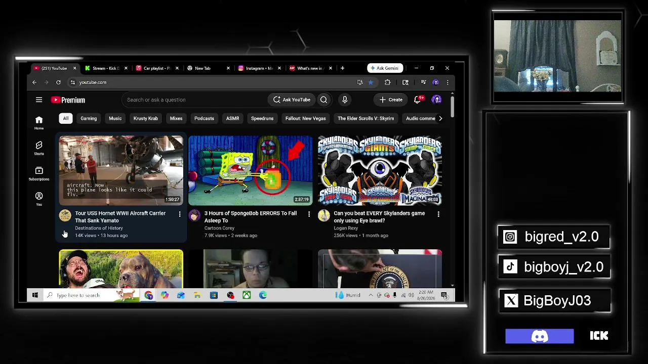648x364 pixels.
Task: Click the YouTube Premium logo
Action: (x=68, y=100)
